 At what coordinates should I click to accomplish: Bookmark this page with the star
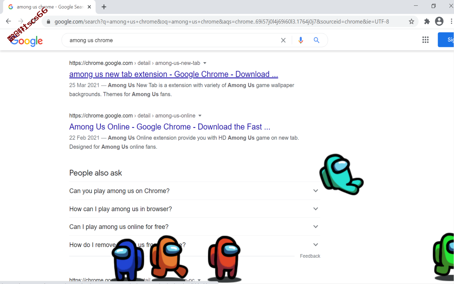pos(411,22)
